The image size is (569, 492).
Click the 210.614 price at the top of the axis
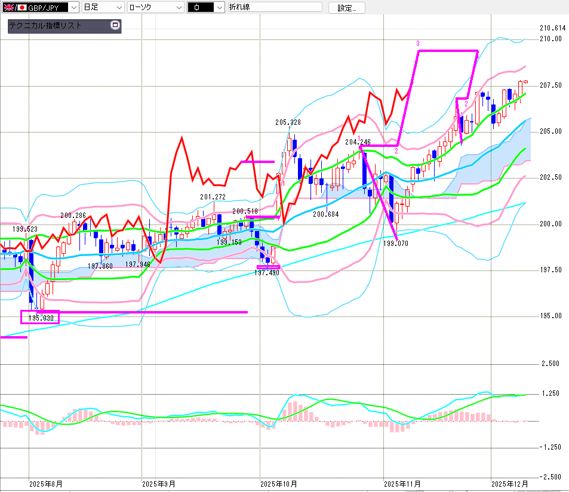coord(552,28)
